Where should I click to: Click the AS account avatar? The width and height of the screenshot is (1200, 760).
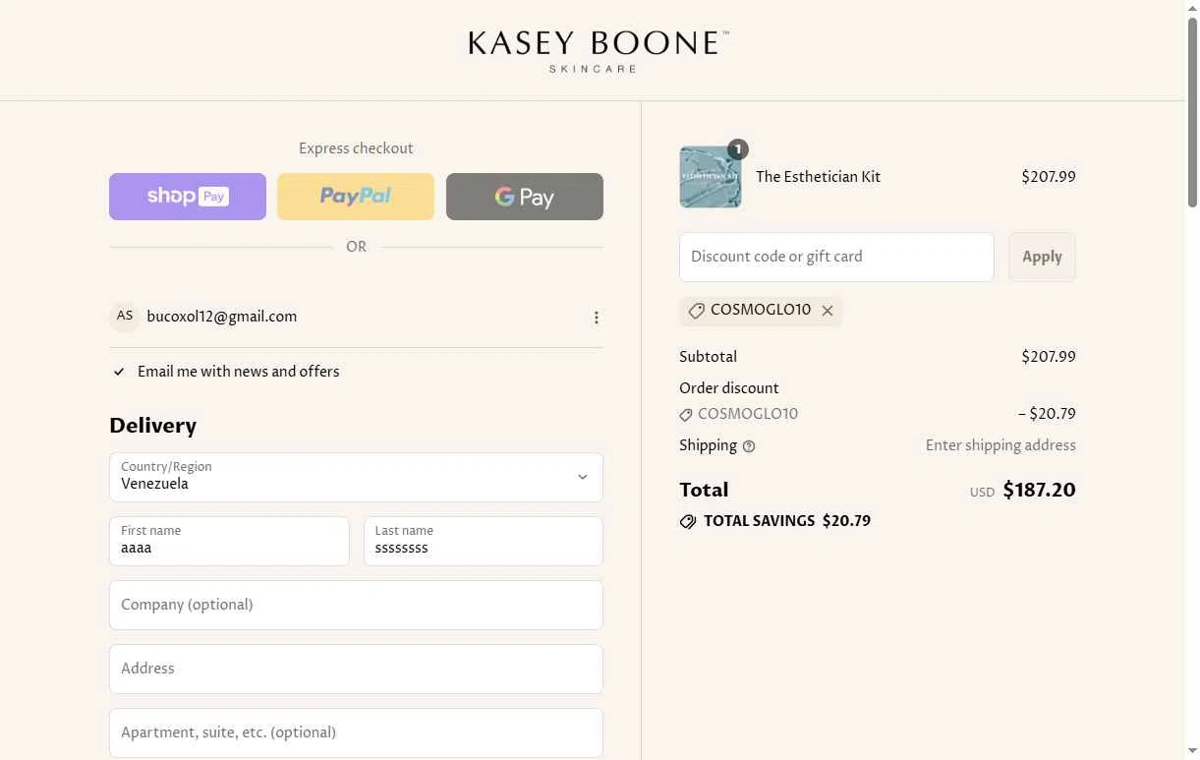(124, 317)
